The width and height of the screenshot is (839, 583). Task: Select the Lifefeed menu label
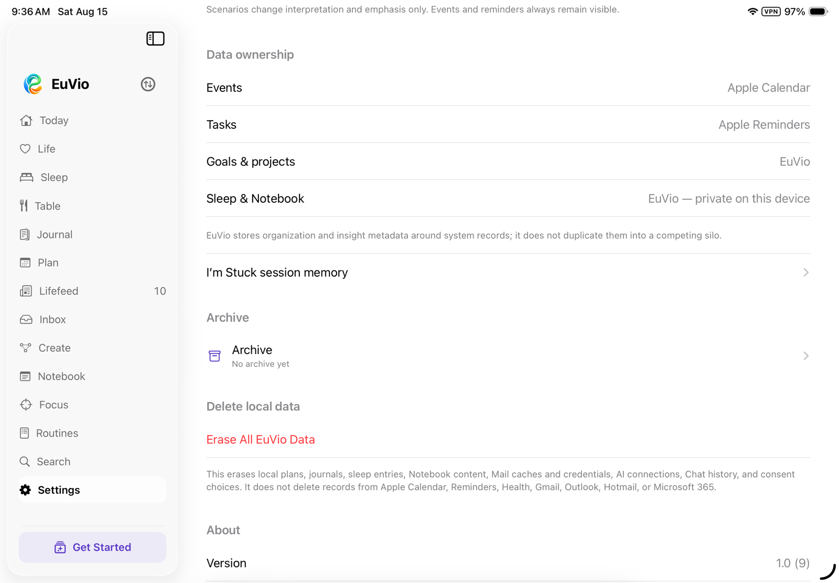pyautogui.click(x=59, y=291)
